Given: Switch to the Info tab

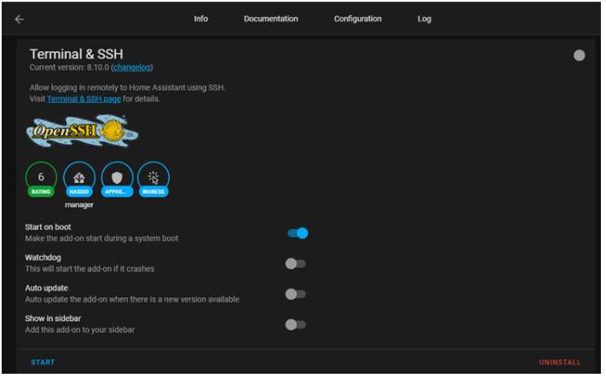Looking at the screenshot, I should [201, 19].
